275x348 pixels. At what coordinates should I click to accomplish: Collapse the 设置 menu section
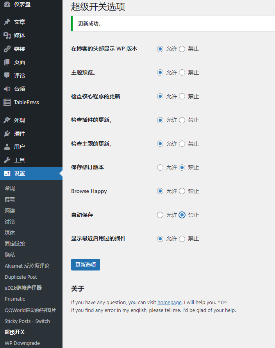point(20,173)
